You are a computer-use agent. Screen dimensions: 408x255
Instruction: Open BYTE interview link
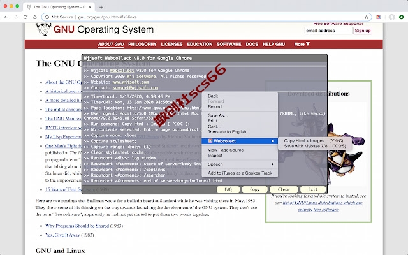click(64, 127)
